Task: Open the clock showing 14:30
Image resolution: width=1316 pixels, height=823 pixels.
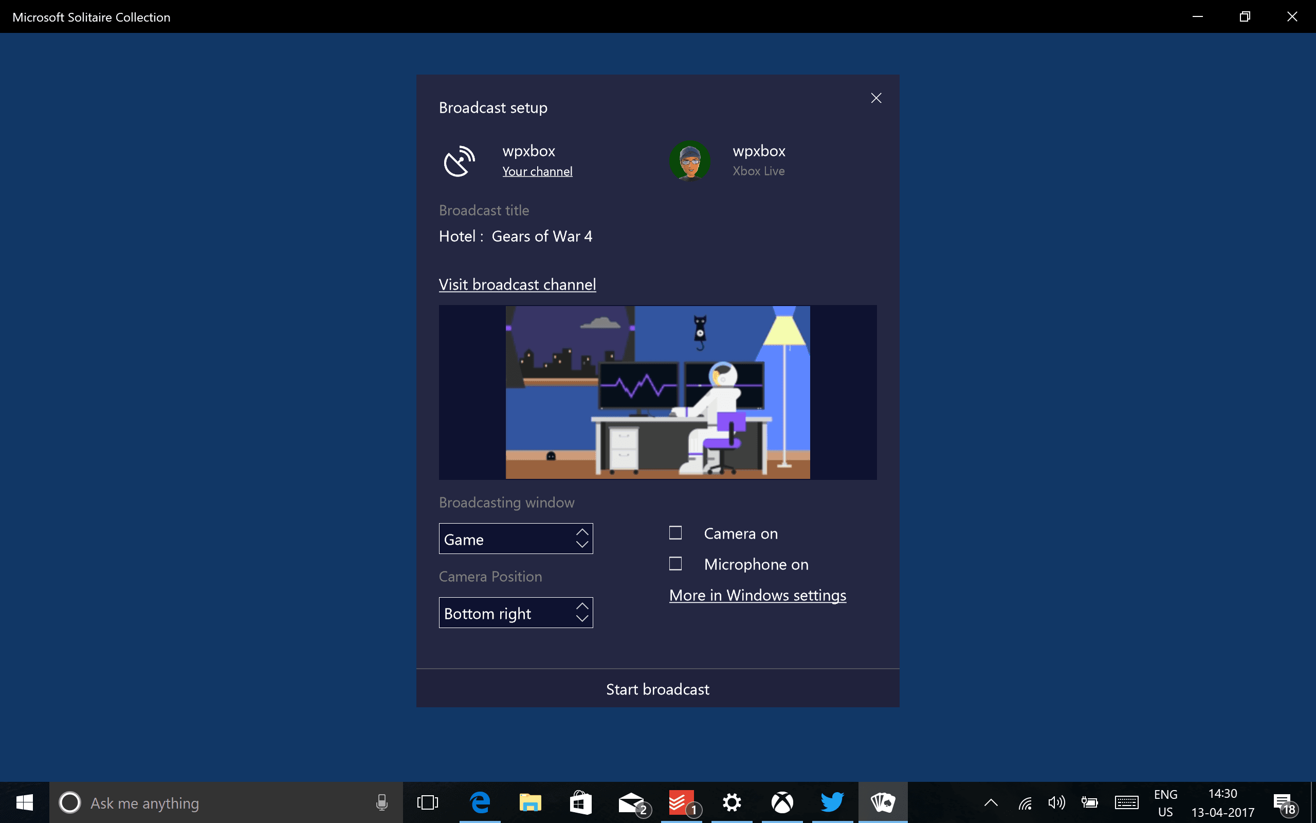Action: (x=1222, y=803)
